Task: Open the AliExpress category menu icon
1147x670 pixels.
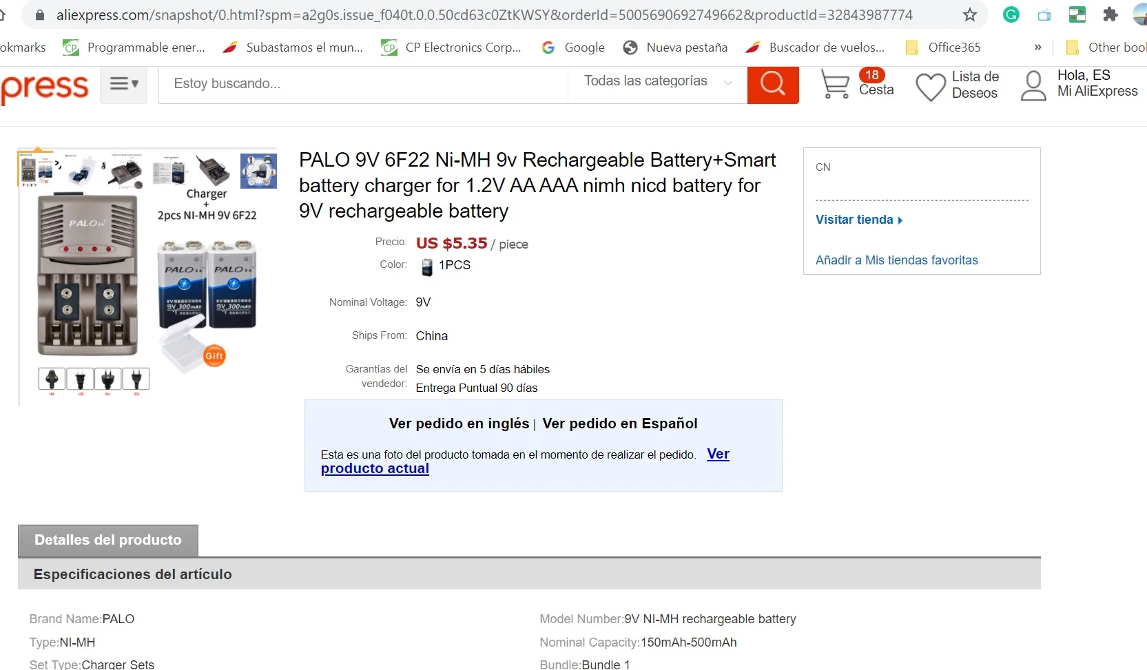Action: tap(124, 84)
